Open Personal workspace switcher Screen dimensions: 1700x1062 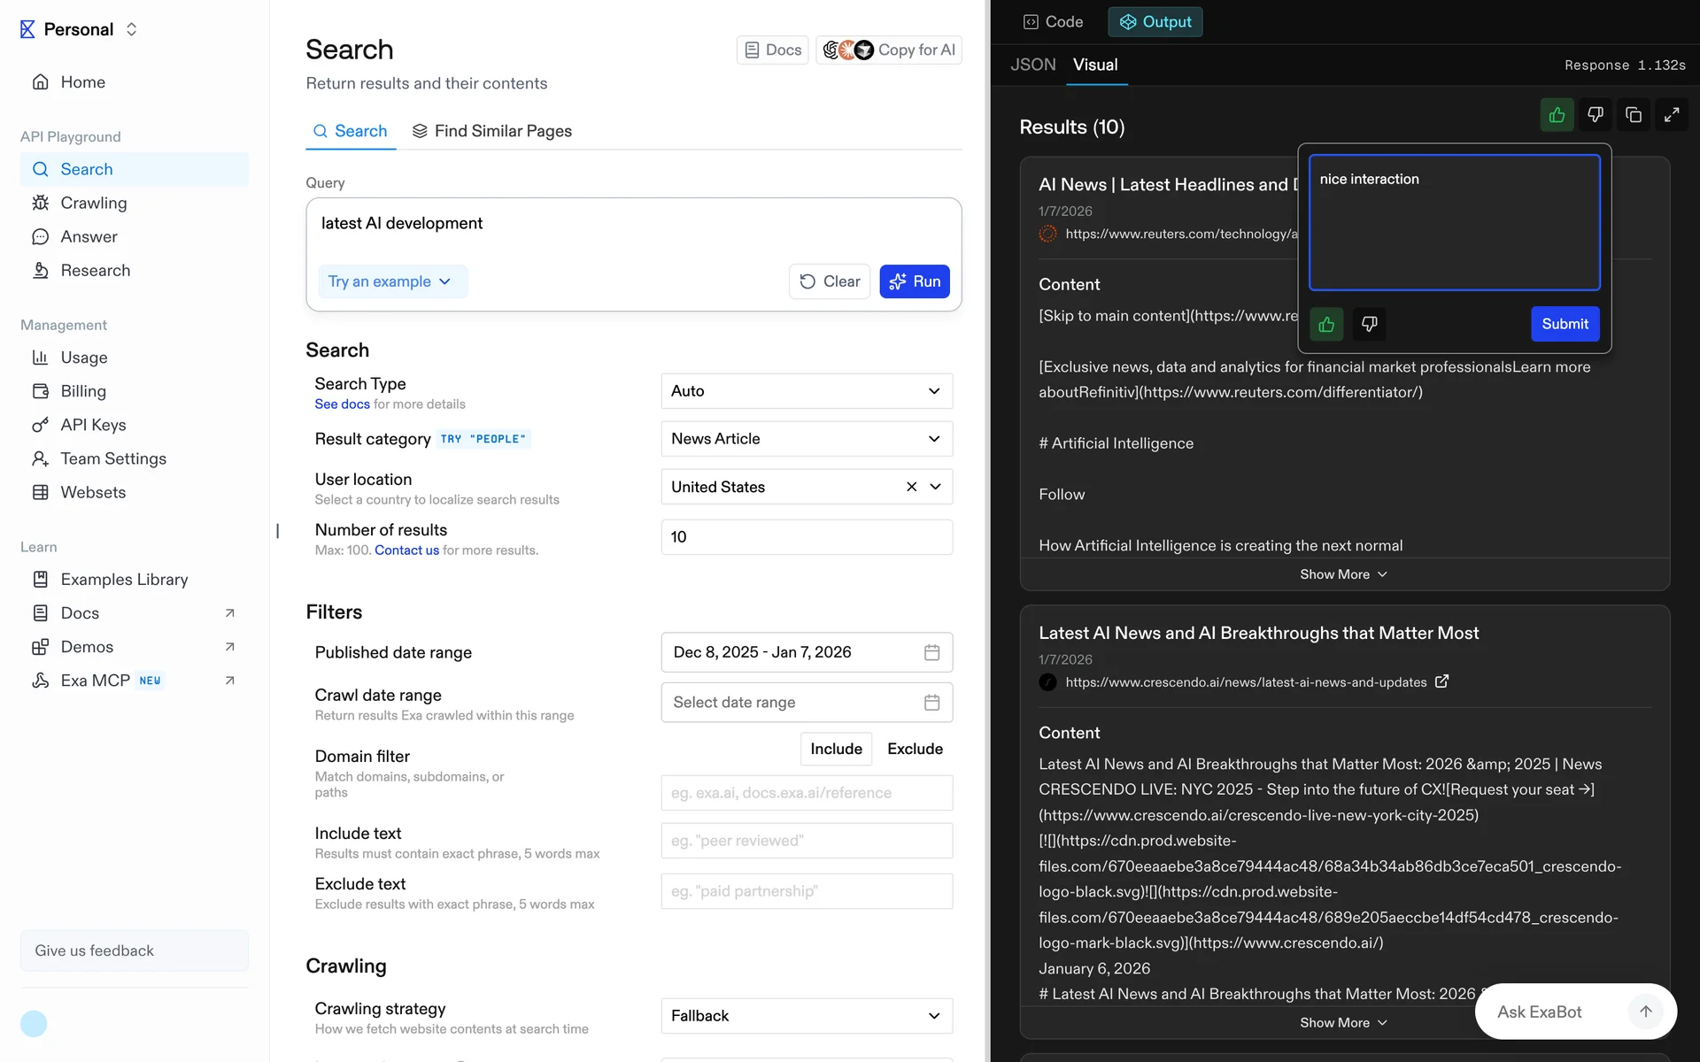(80, 29)
